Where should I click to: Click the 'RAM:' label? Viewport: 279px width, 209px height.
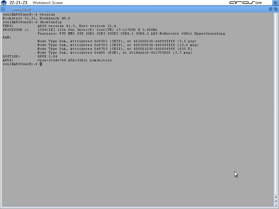click(7, 38)
